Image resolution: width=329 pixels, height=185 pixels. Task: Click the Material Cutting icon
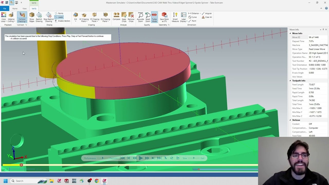click(11, 15)
